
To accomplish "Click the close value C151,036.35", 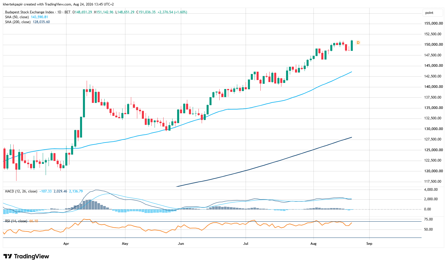I will coord(146,12).
